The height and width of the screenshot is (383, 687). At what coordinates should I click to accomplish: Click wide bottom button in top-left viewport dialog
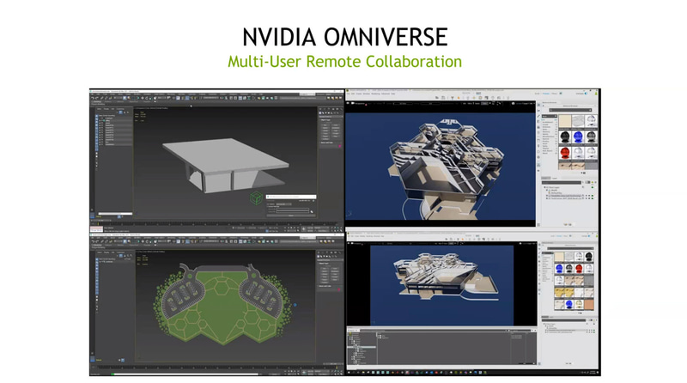[291, 216]
